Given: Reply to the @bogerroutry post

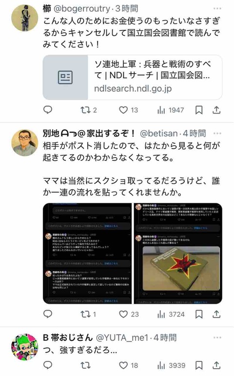Looking at the screenshot, I should click(48, 110).
